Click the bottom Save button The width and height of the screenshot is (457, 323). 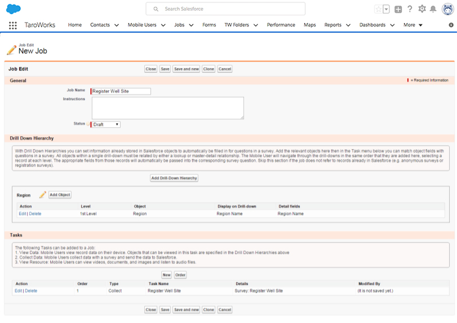(x=165, y=309)
